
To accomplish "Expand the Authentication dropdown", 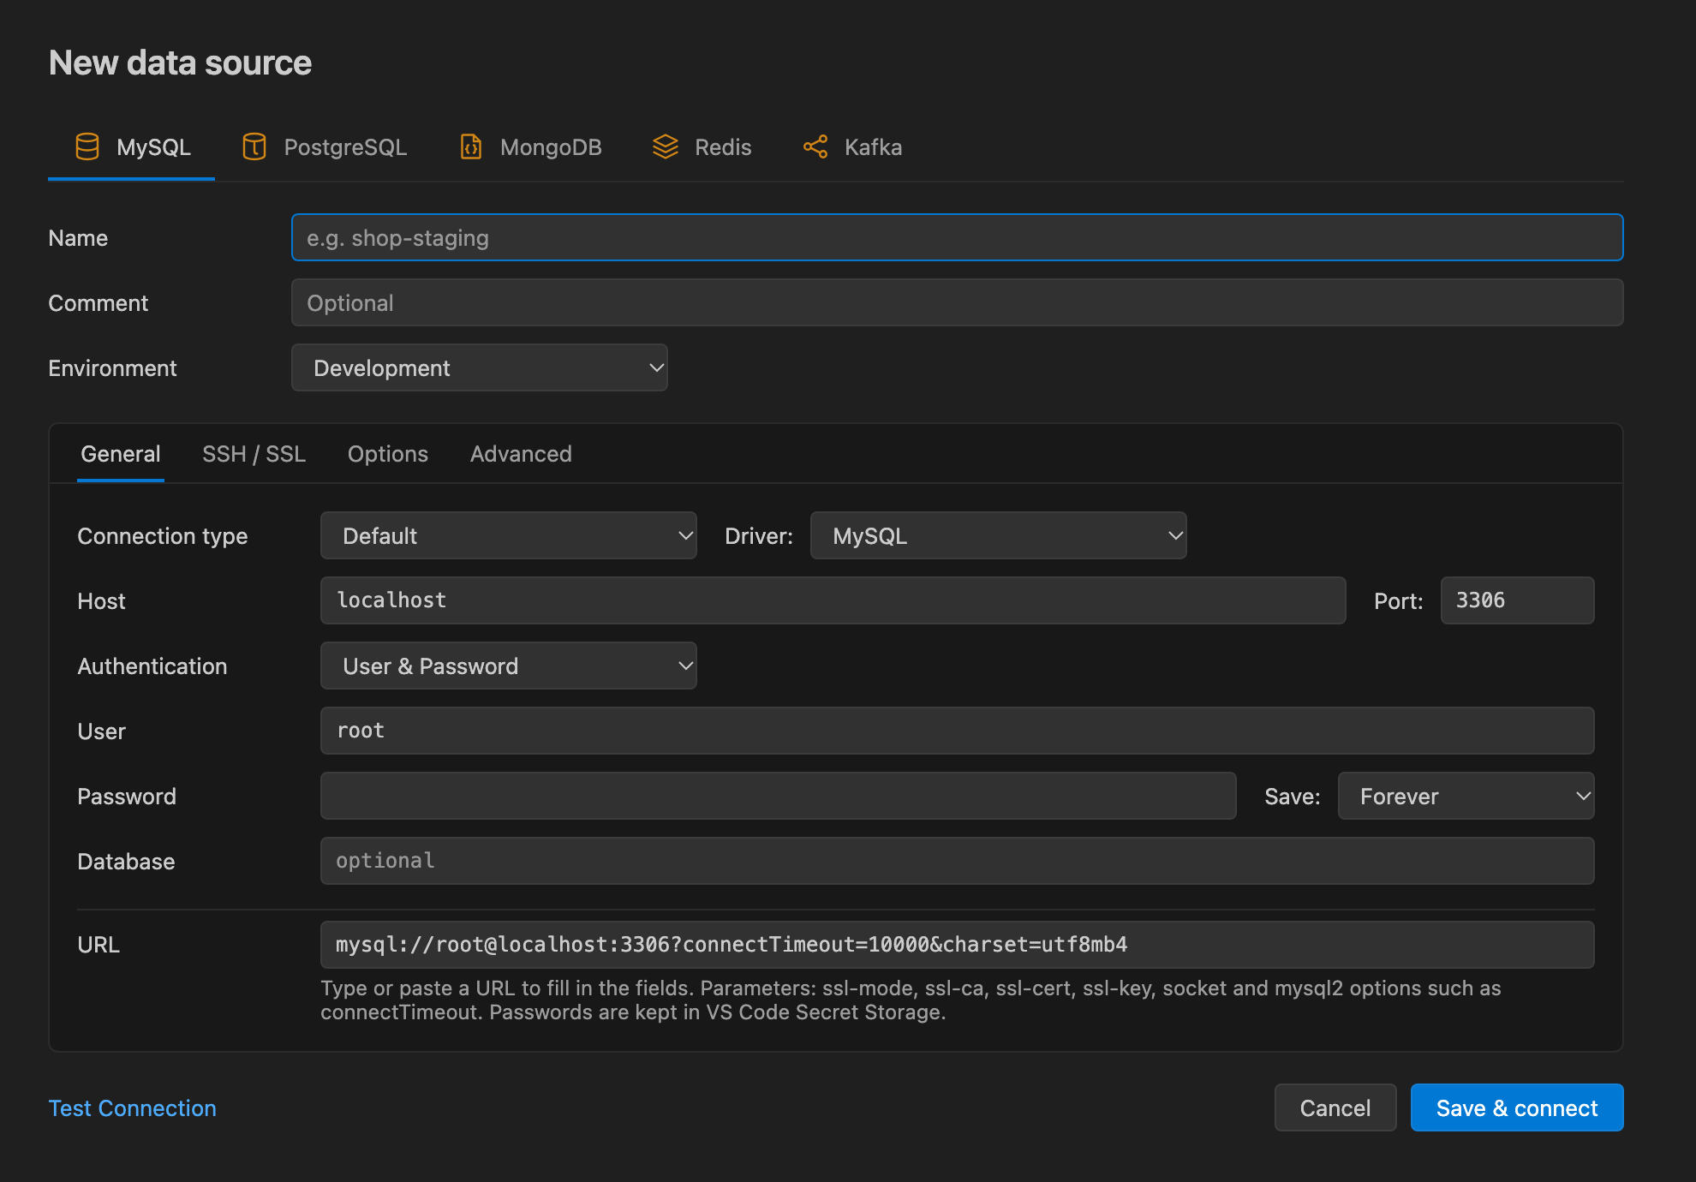I will pyautogui.click(x=509, y=666).
